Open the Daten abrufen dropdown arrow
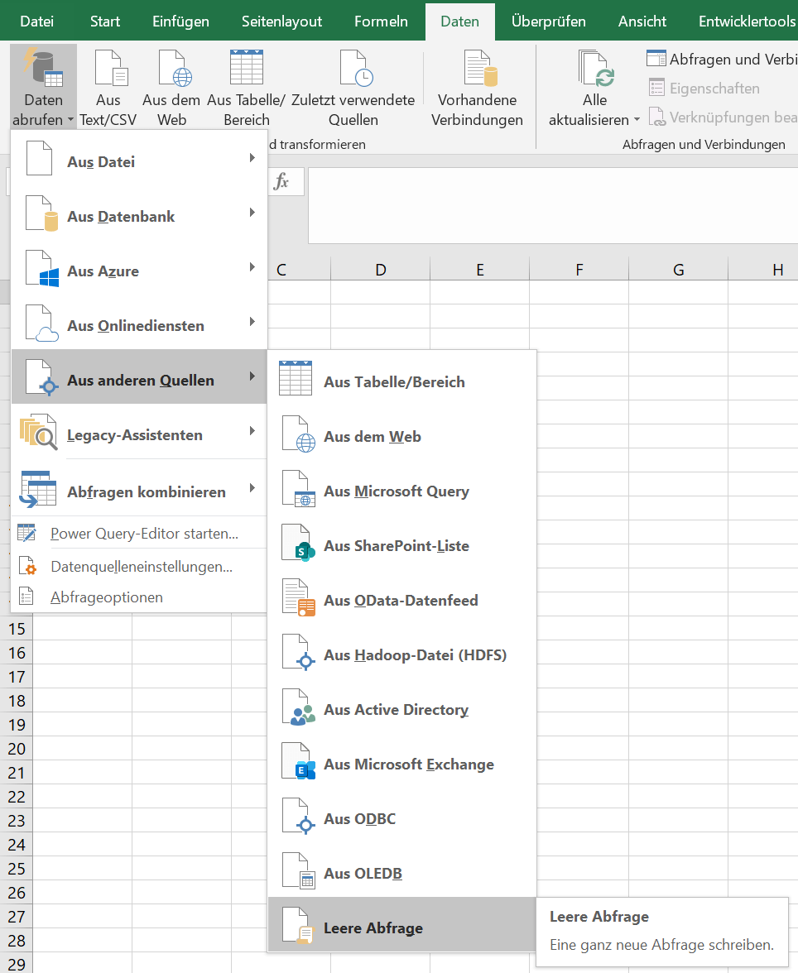This screenshot has height=973, width=798. click(x=70, y=120)
